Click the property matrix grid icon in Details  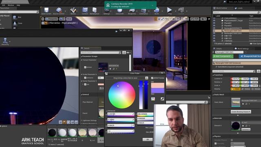coord(258,71)
